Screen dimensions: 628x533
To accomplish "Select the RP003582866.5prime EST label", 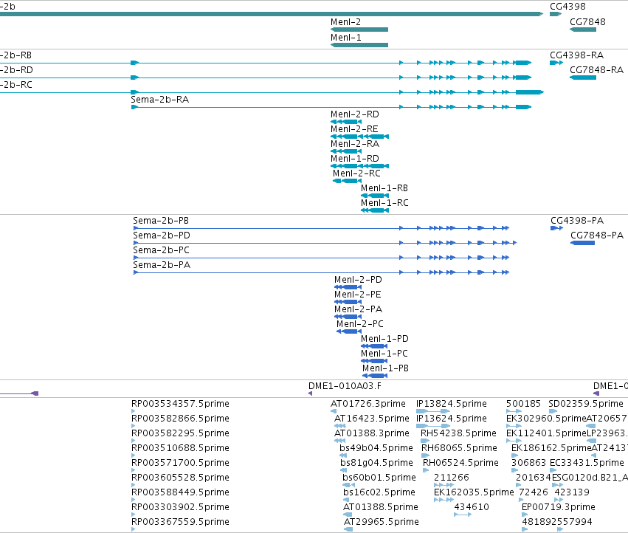I will pos(180,419).
